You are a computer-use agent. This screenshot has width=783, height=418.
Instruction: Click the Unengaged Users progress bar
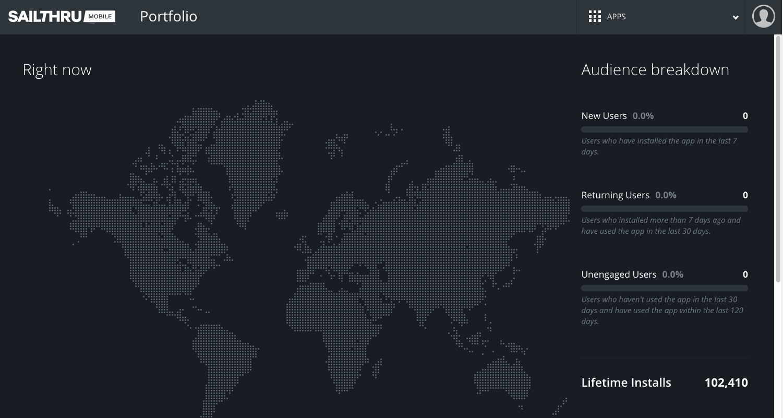(664, 288)
